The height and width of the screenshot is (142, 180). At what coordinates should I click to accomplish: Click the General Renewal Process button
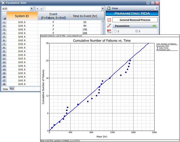pos(135,20)
